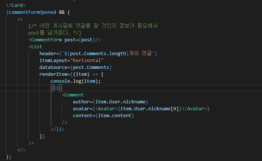
Task: Click the final )} closing line
Action: tap(9, 157)
